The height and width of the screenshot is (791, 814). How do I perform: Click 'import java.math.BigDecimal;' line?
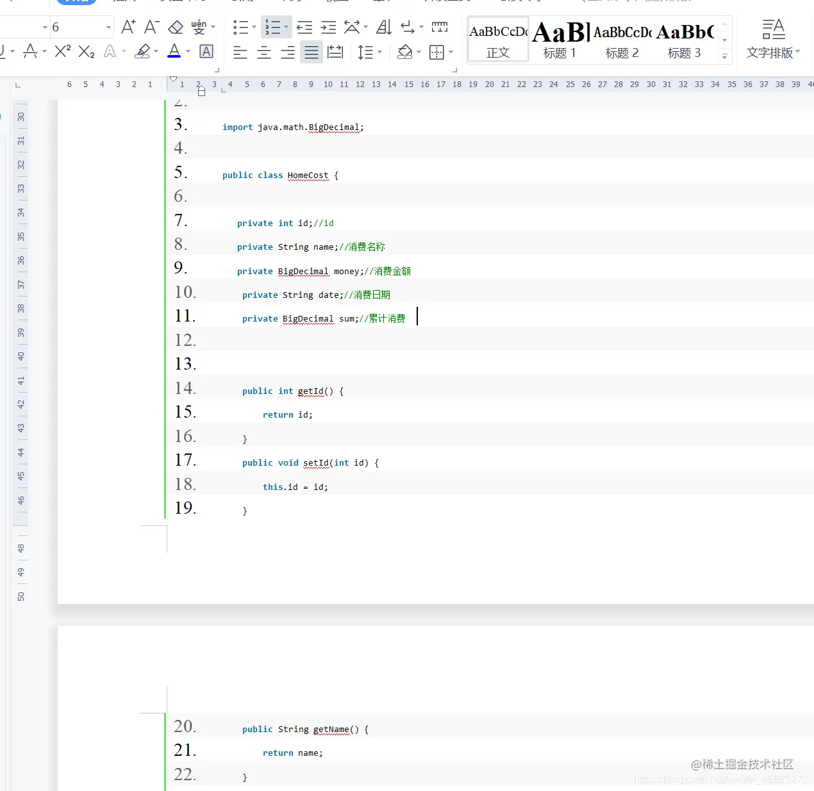[x=293, y=127]
